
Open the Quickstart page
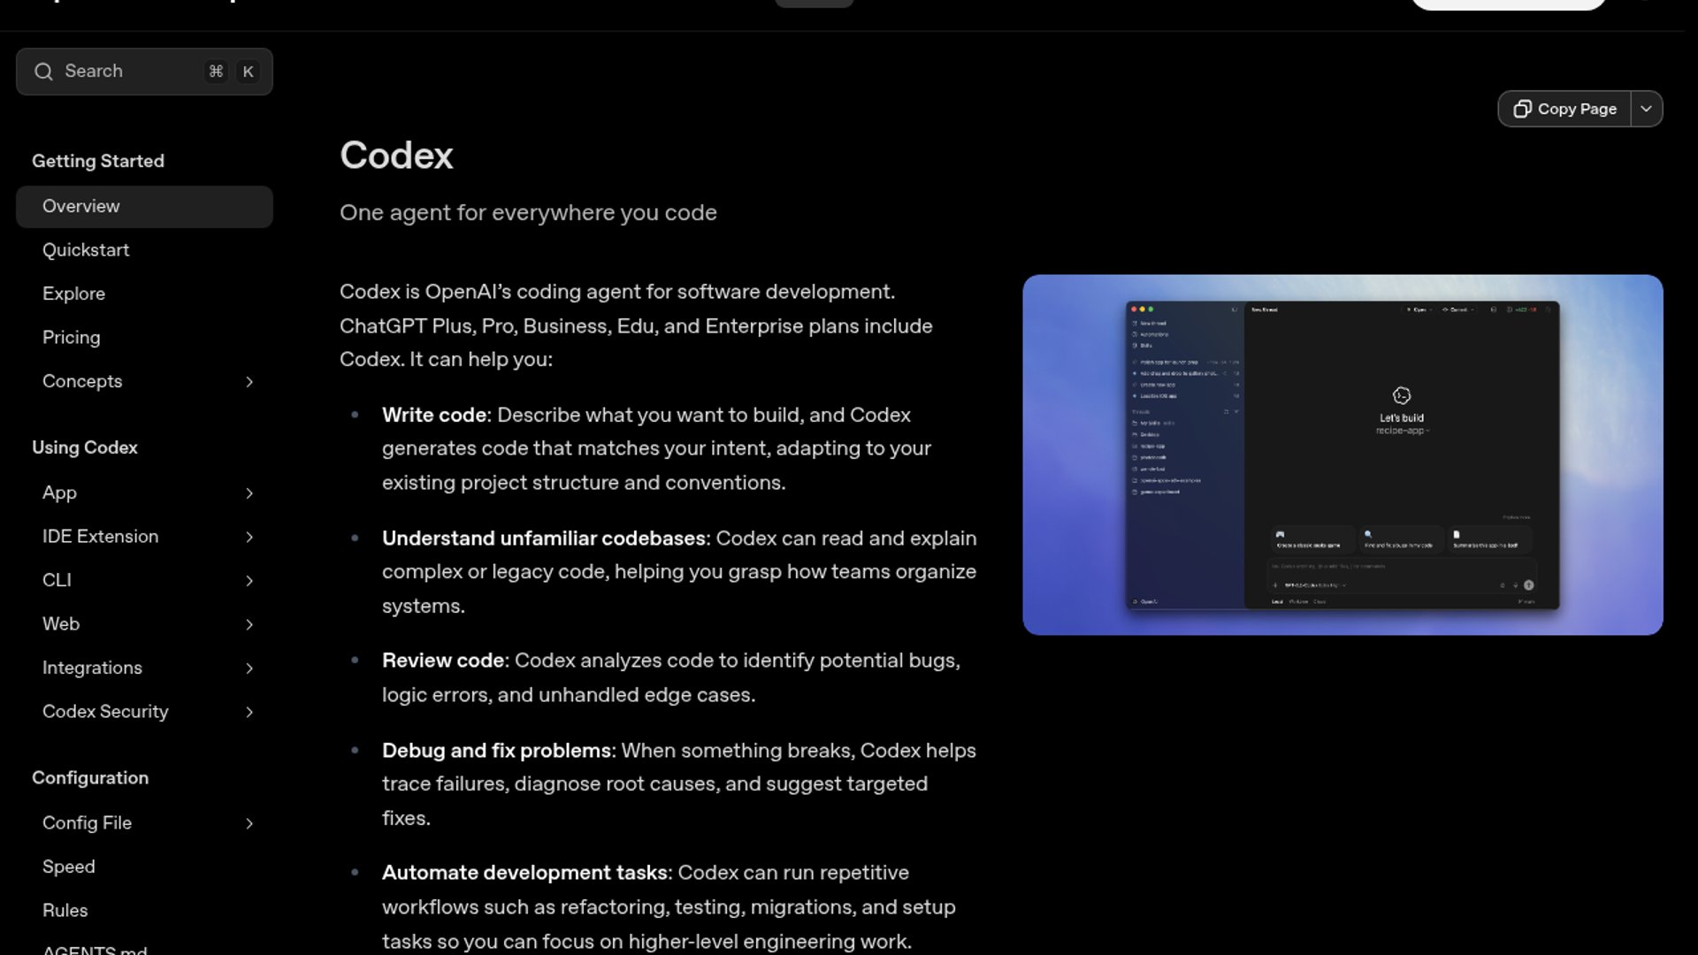pyautogui.click(x=86, y=250)
